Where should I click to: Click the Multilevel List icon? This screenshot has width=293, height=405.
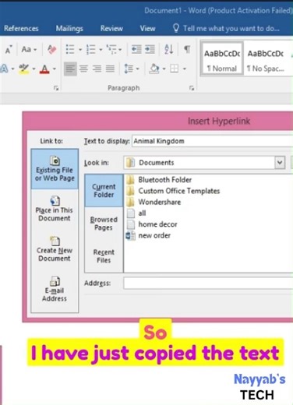coord(112,49)
